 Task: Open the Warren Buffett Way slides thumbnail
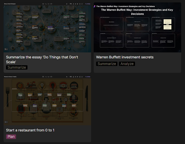(137, 27)
